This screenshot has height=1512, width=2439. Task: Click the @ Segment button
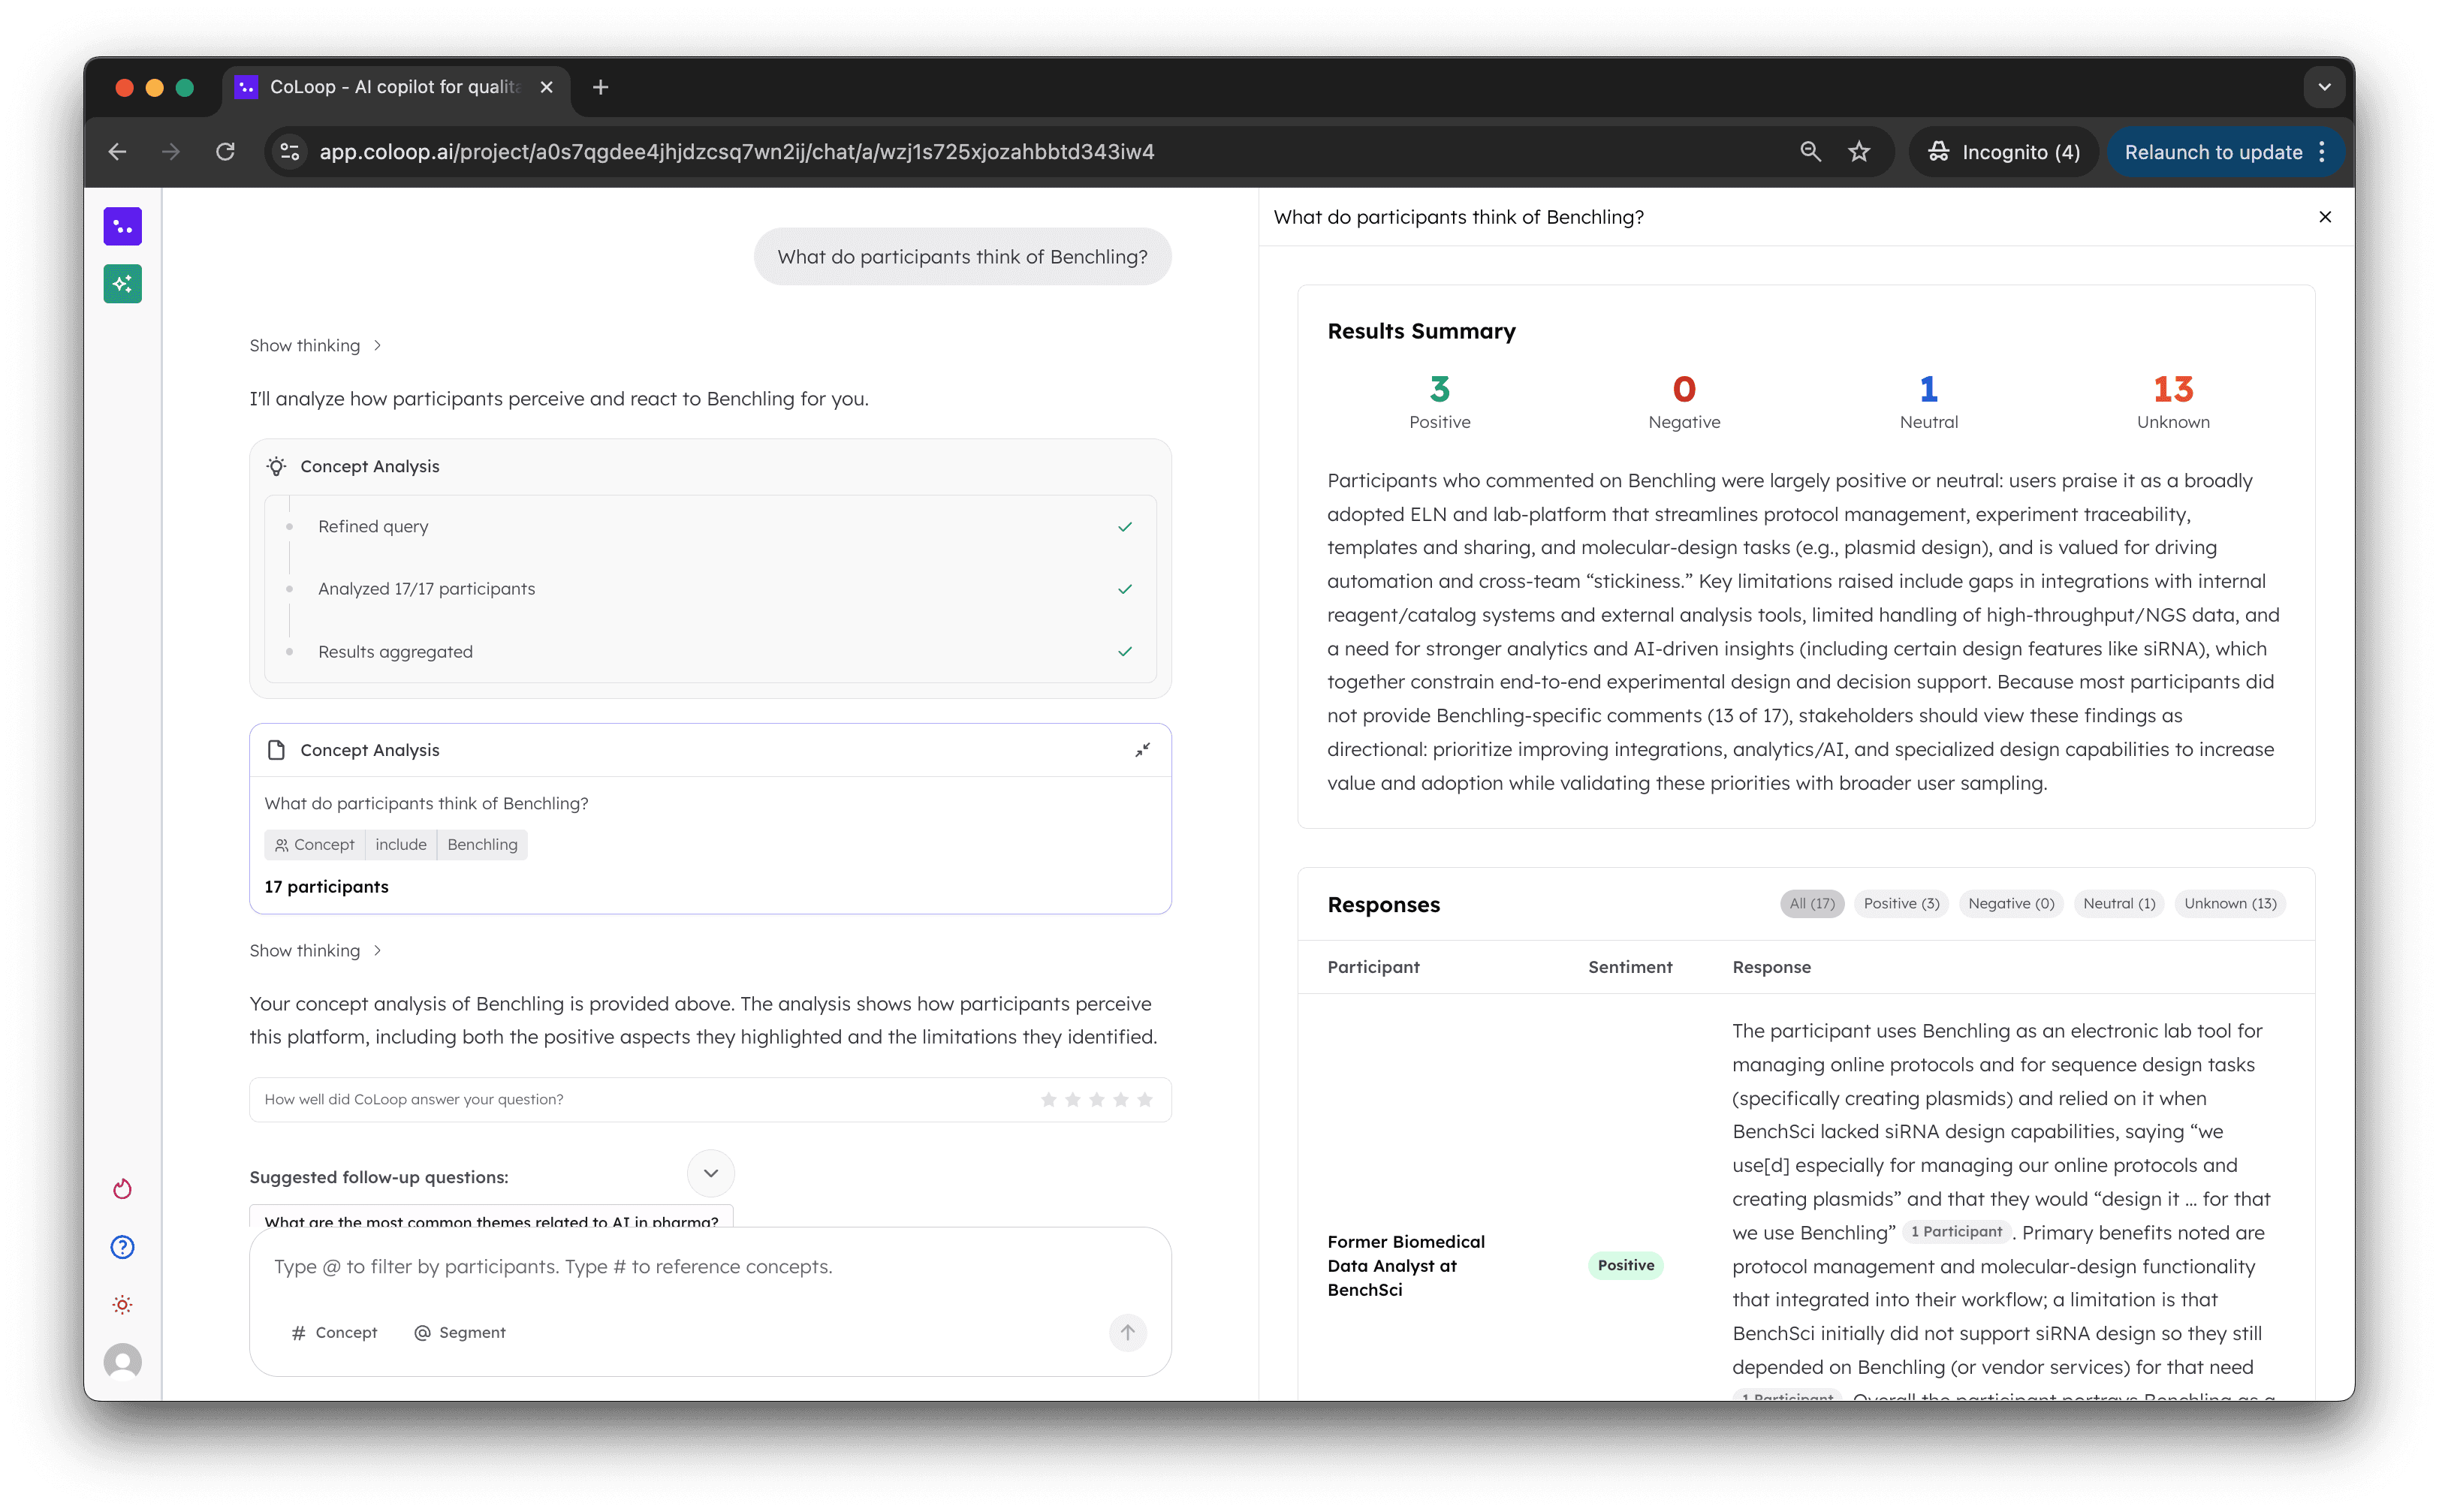[460, 1333]
